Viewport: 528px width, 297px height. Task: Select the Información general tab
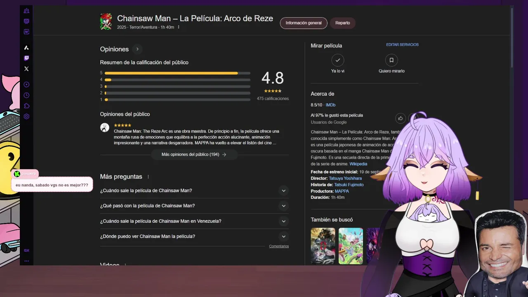pyautogui.click(x=304, y=23)
